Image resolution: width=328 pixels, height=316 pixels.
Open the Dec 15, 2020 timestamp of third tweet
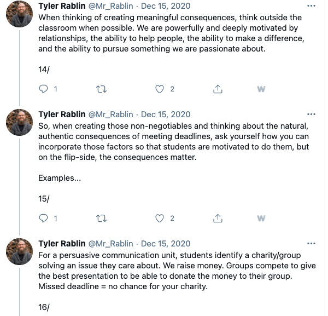point(166,244)
